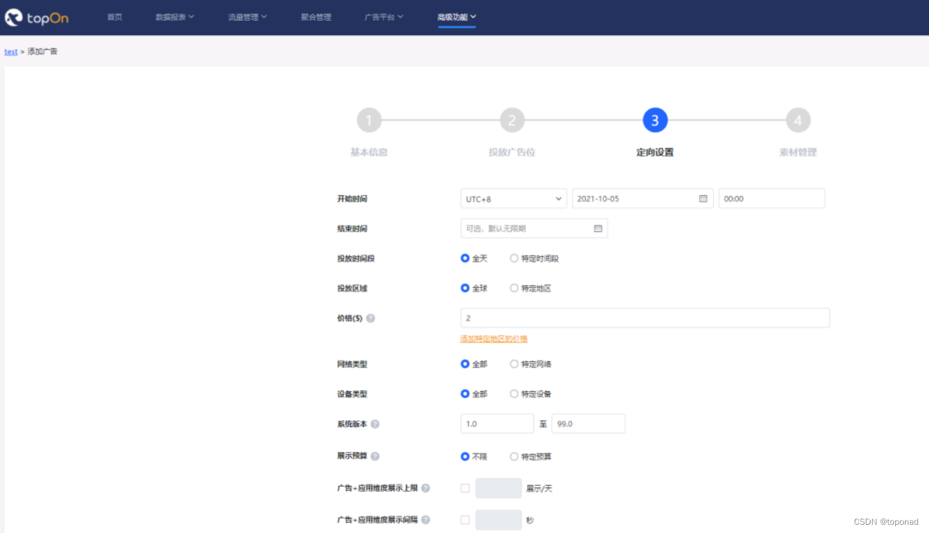Click the 基本信息 step label

tap(369, 153)
